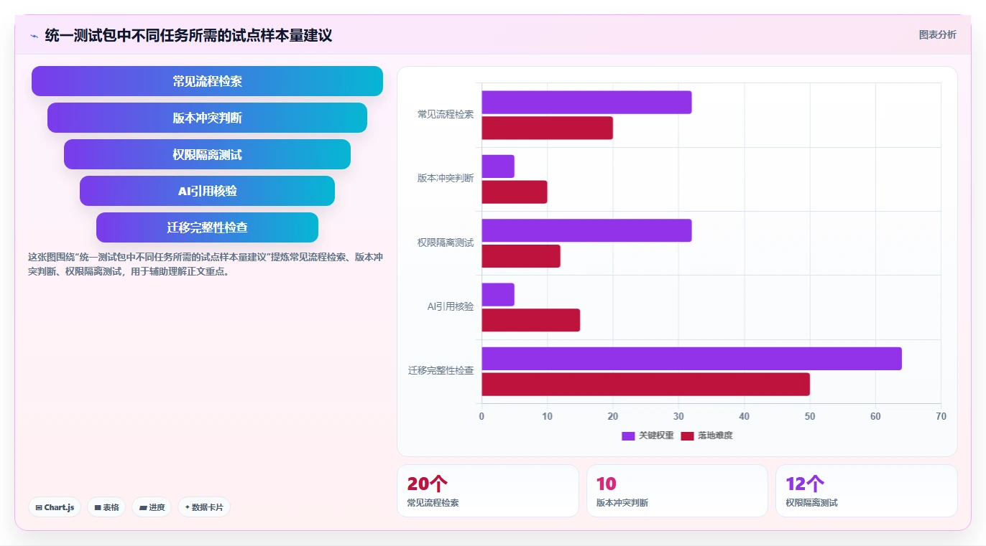Open the 20个 常见流程检索 data card

click(488, 491)
